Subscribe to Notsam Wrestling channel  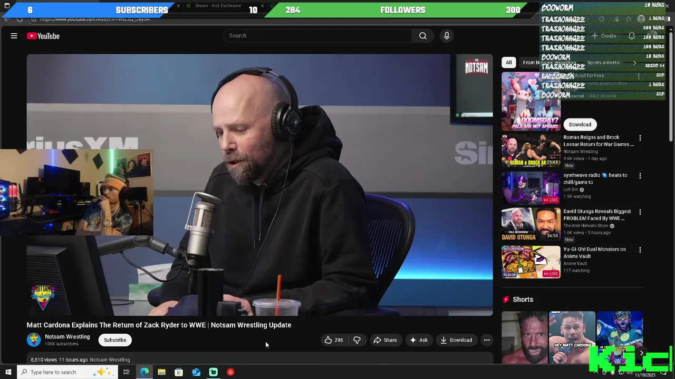coord(115,340)
